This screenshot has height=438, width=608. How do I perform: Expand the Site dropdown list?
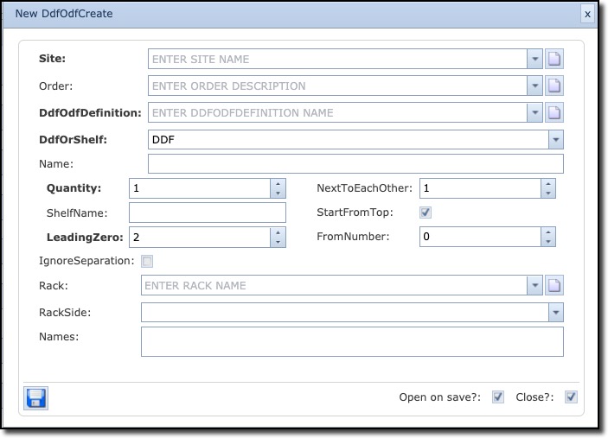pyautogui.click(x=535, y=60)
